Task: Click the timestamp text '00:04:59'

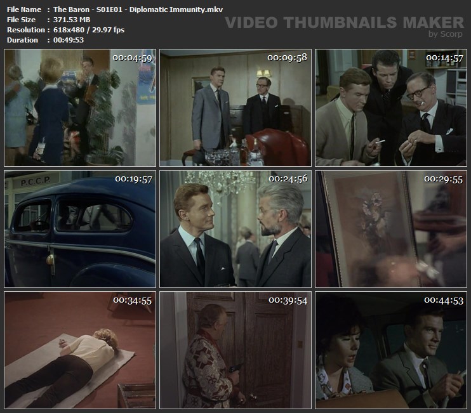Action: pyautogui.click(x=132, y=58)
